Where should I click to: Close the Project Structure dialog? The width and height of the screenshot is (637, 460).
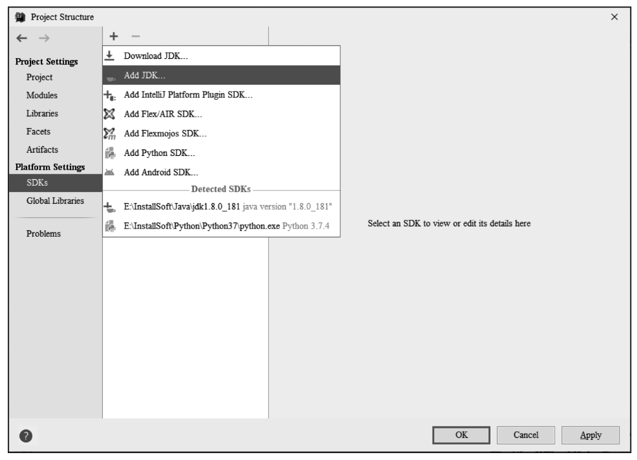614,17
